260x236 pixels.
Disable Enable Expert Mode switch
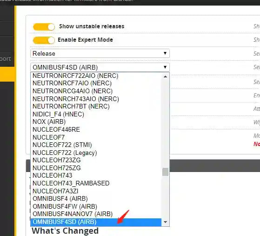click(44, 40)
